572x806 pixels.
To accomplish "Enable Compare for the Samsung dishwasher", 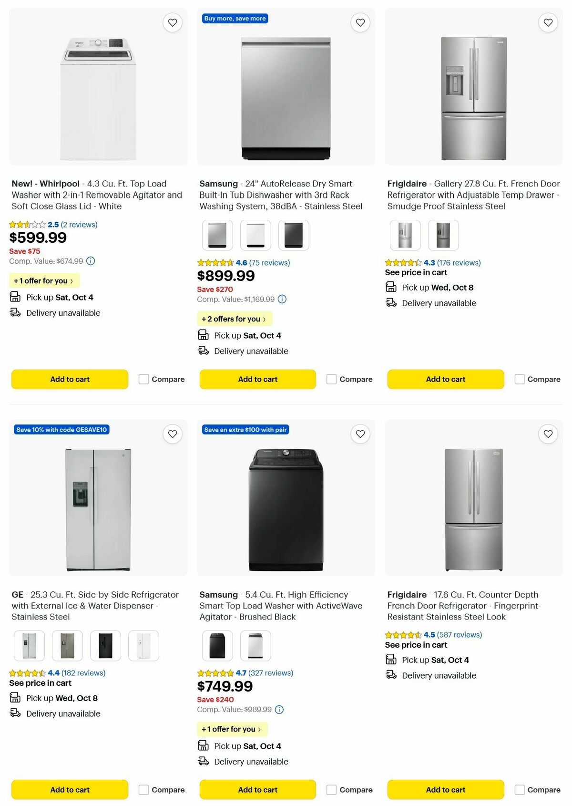I will [331, 379].
